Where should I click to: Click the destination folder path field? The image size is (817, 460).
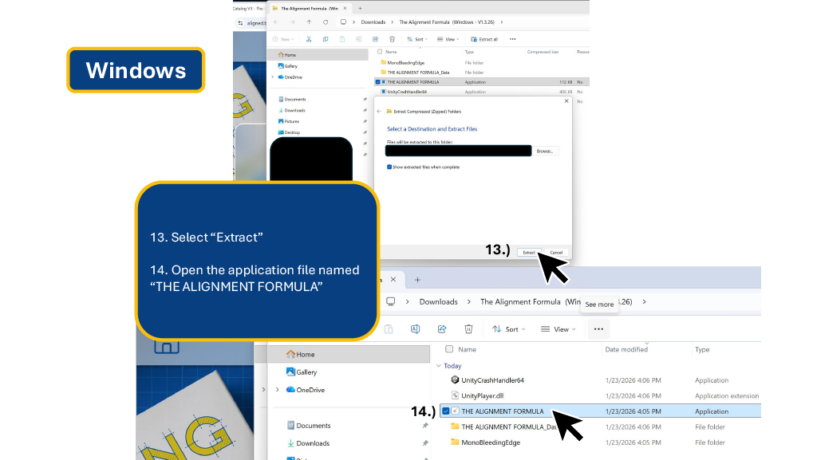coord(458,150)
